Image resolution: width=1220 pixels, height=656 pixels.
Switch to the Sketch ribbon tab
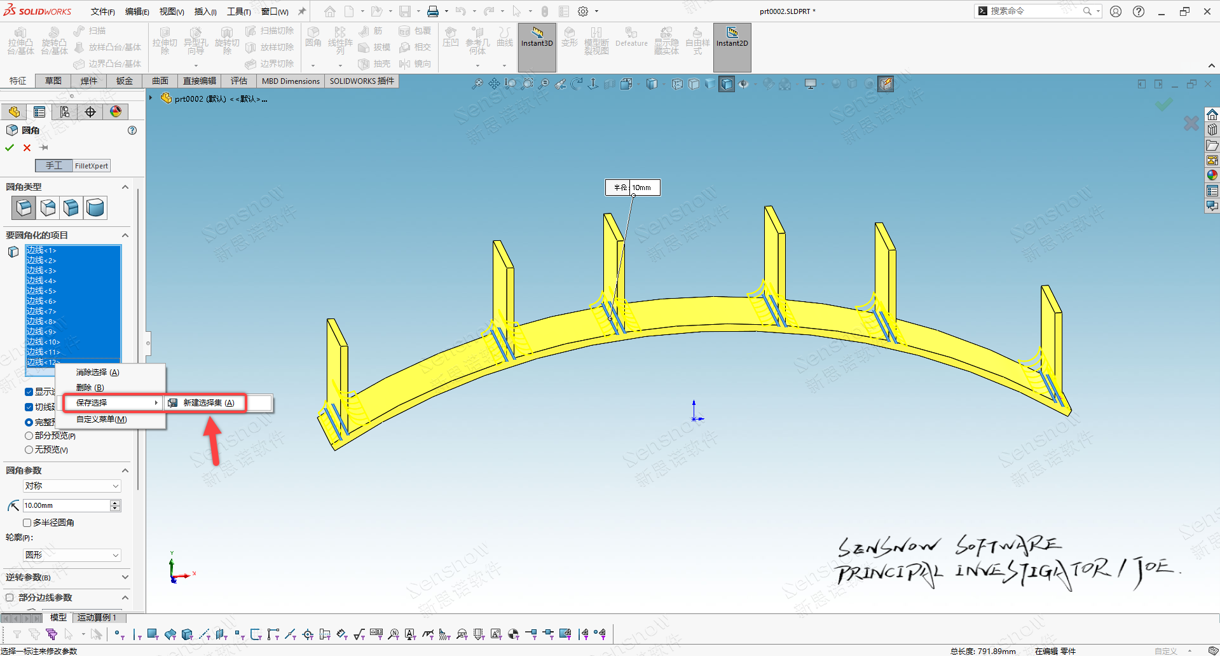click(x=53, y=81)
